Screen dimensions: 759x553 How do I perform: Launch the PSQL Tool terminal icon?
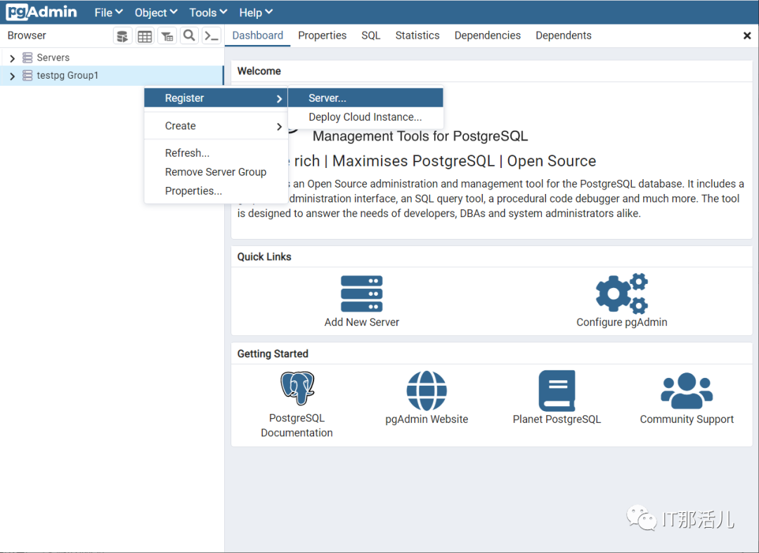(x=212, y=36)
